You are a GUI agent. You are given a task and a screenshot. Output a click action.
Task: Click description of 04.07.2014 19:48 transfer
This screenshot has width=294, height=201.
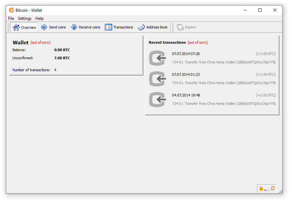click(x=224, y=104)
